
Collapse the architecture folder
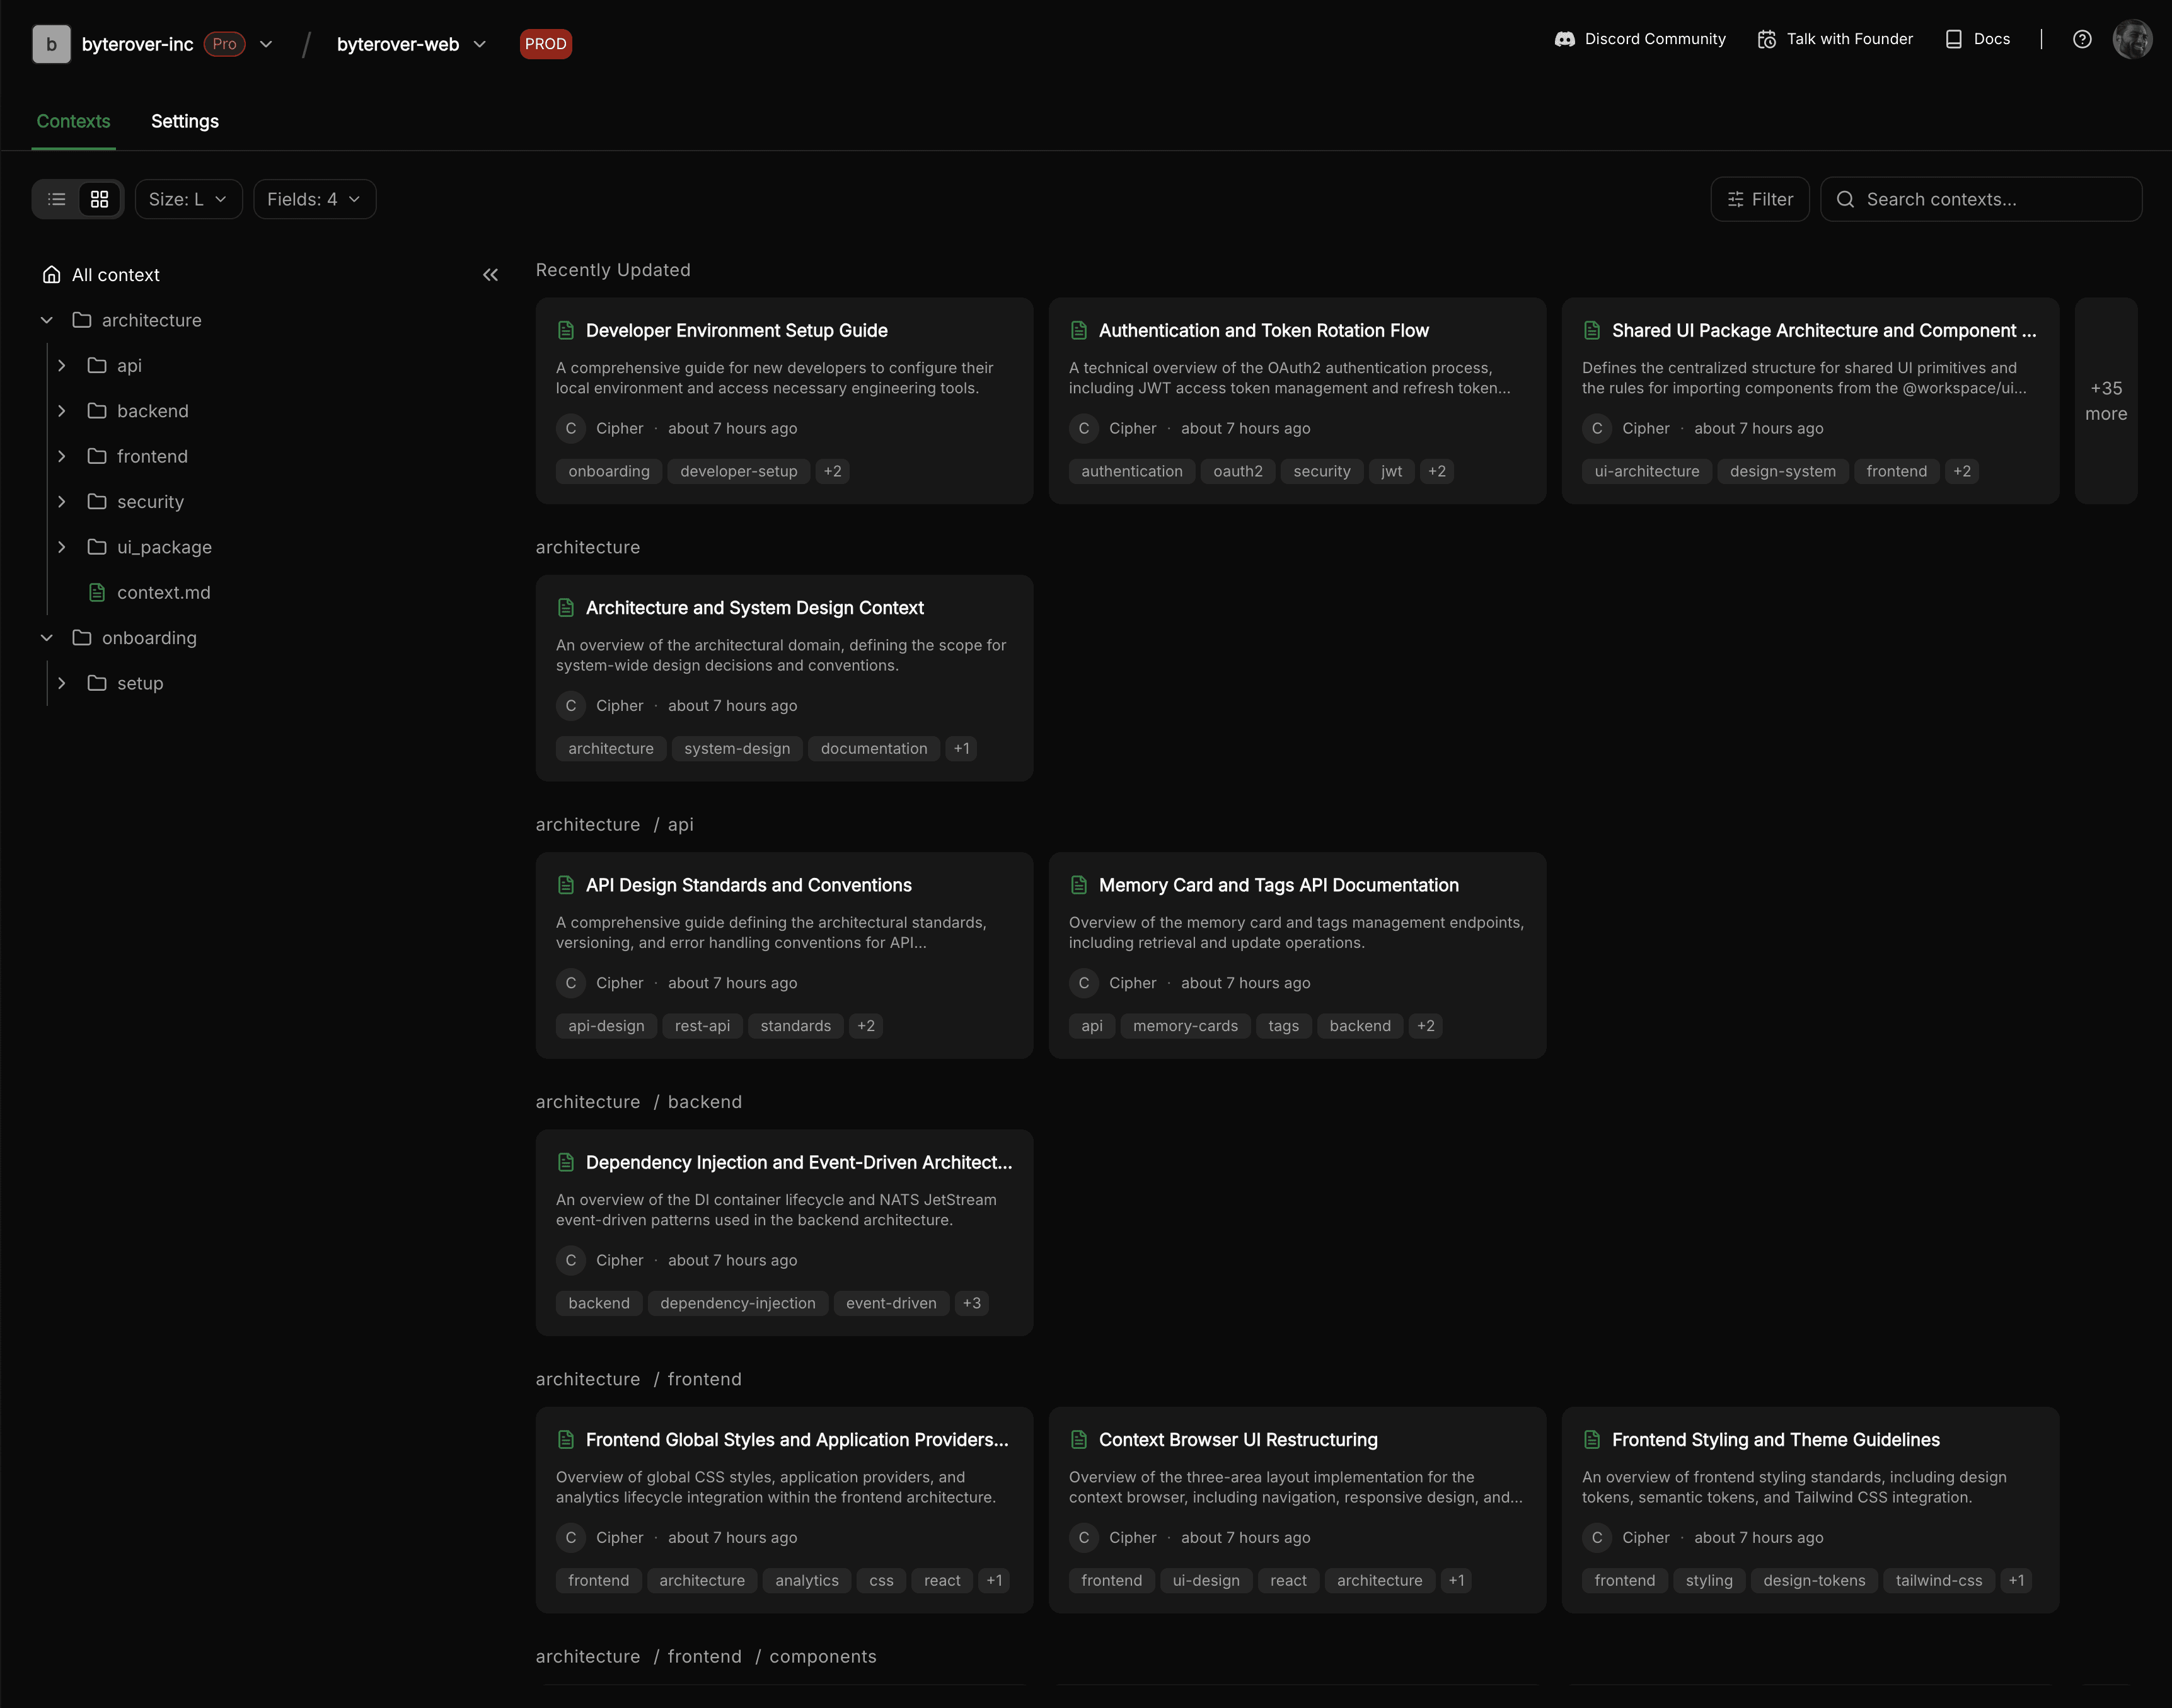46,320
